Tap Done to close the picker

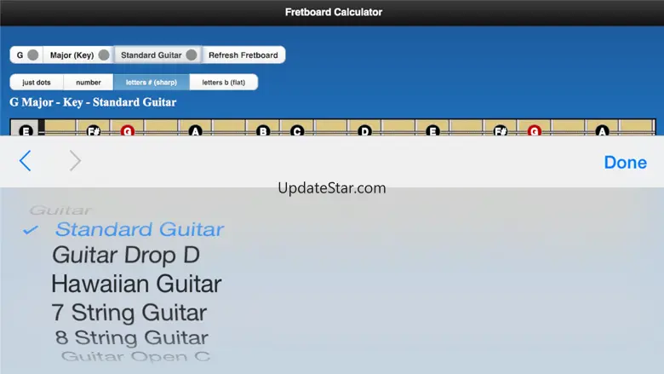click(x=625, y=162)
